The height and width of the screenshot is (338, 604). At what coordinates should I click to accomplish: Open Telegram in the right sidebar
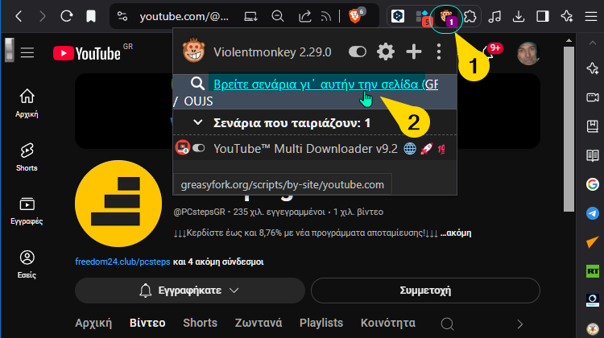593,213
